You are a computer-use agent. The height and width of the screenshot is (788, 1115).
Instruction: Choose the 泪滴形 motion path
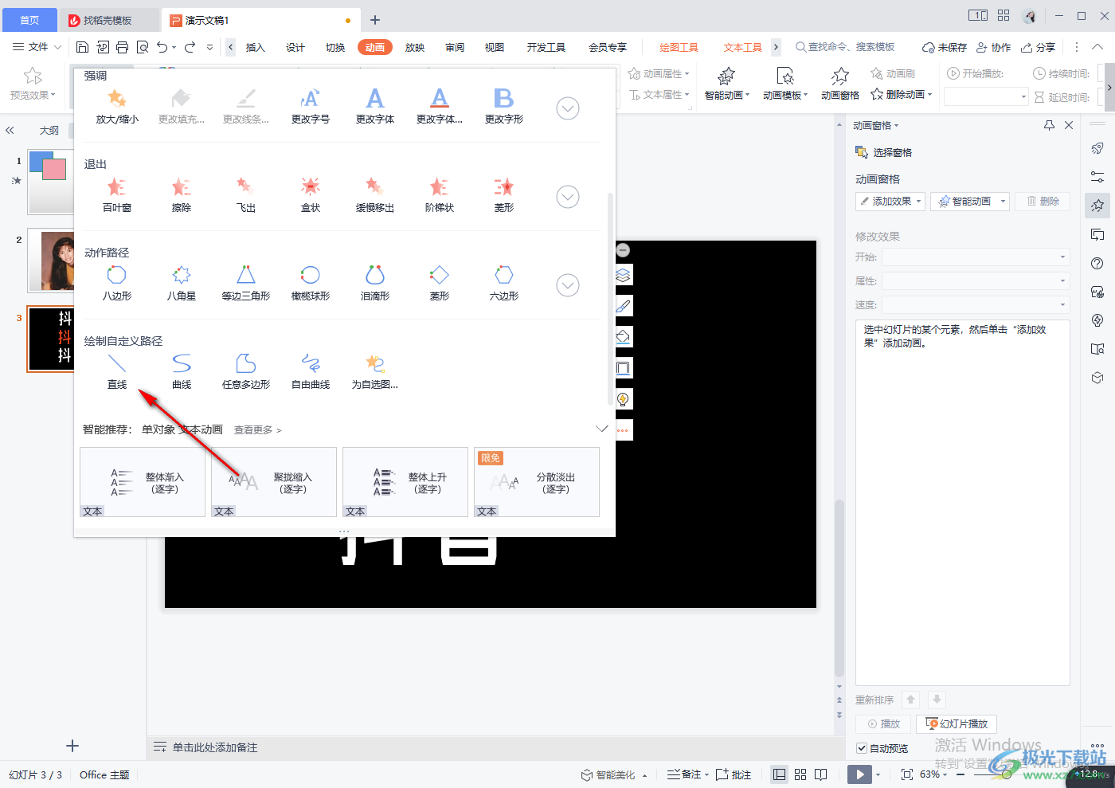tap(374, 284)
